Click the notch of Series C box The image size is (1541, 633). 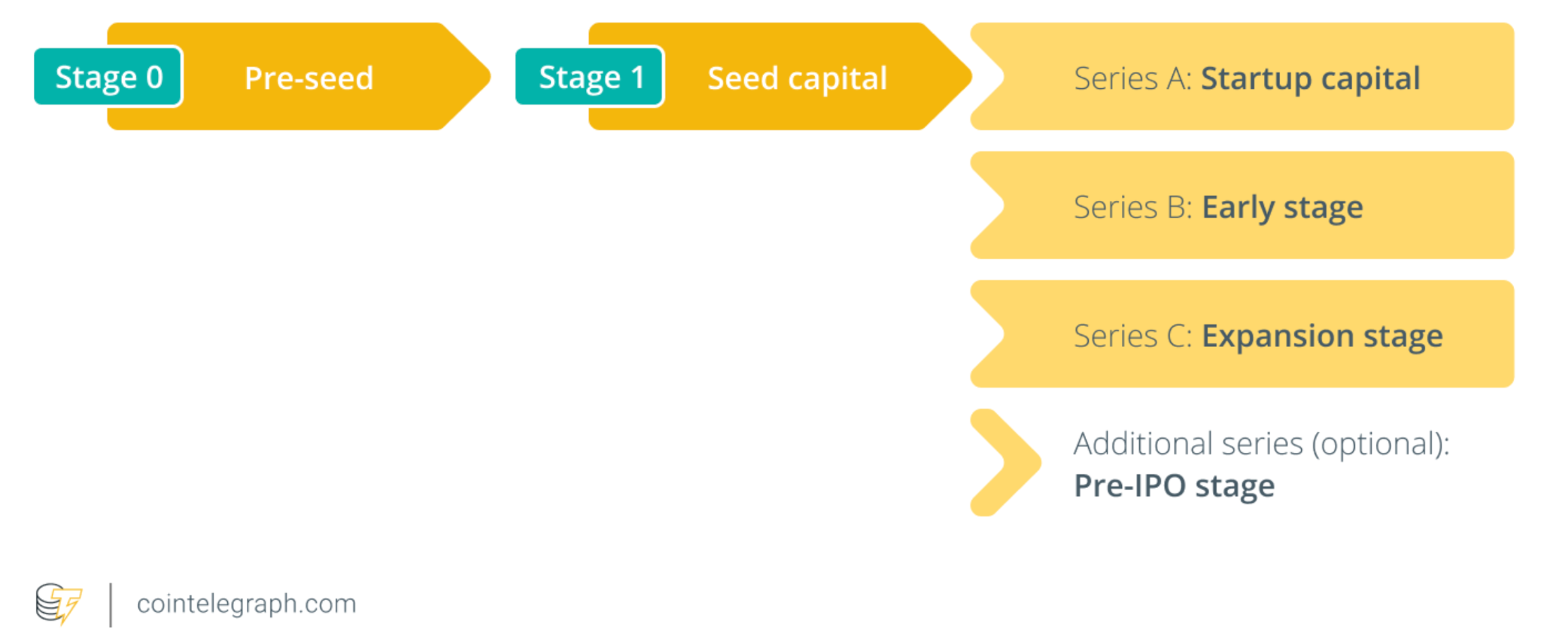tap(987, 334)
